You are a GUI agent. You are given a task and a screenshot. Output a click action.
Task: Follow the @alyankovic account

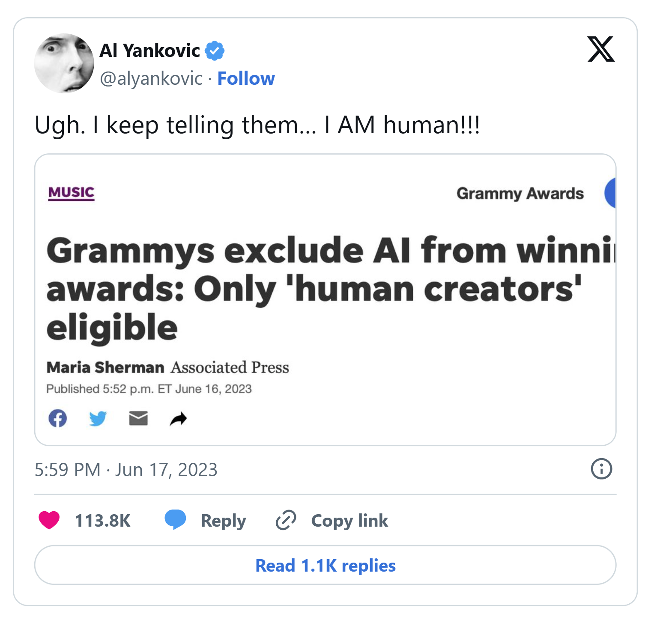tap(246, 78)
